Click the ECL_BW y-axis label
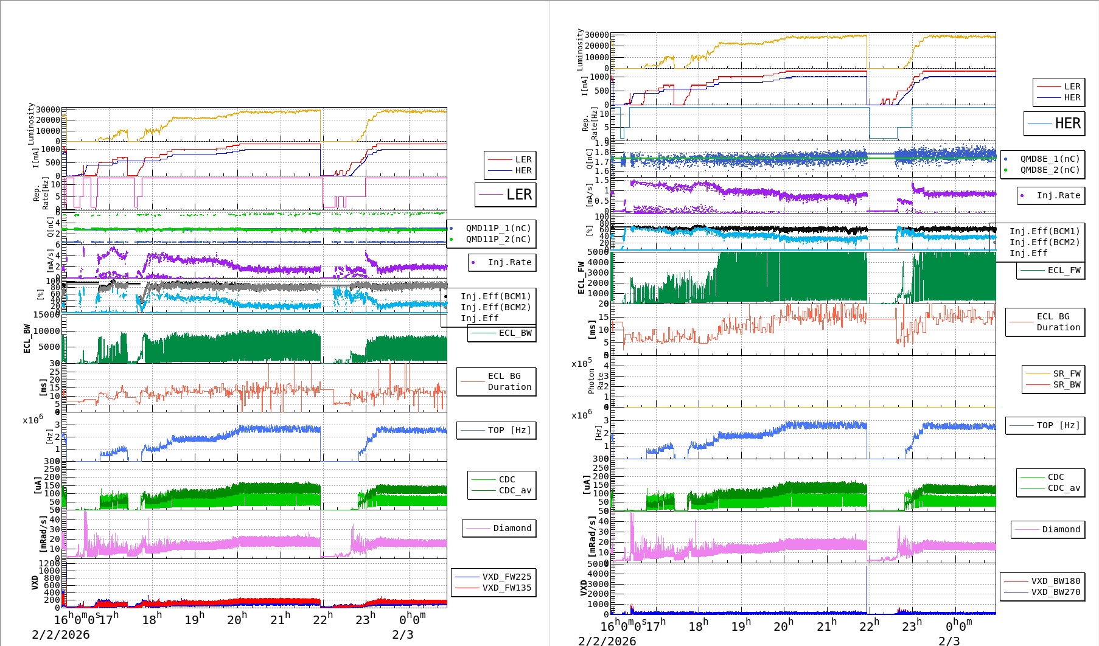 tap(27, 339)
